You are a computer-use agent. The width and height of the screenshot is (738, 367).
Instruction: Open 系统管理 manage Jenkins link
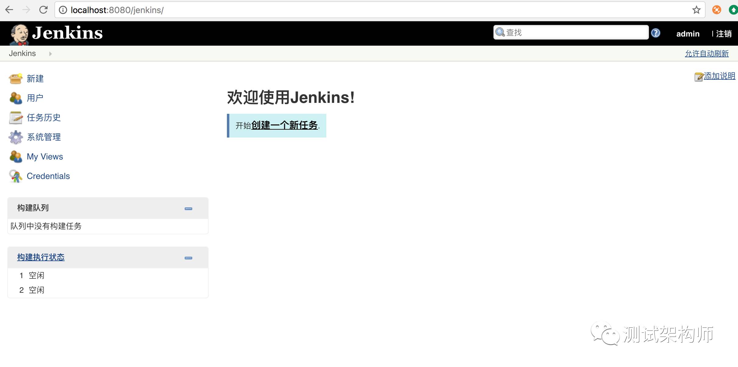click(x=44, y=137)
